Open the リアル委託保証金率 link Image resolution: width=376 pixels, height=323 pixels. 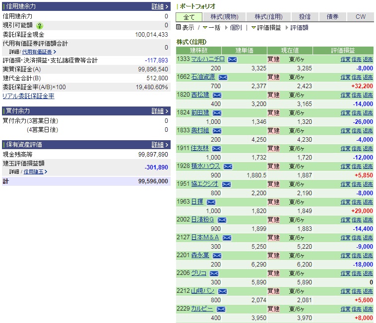[28, 96]
